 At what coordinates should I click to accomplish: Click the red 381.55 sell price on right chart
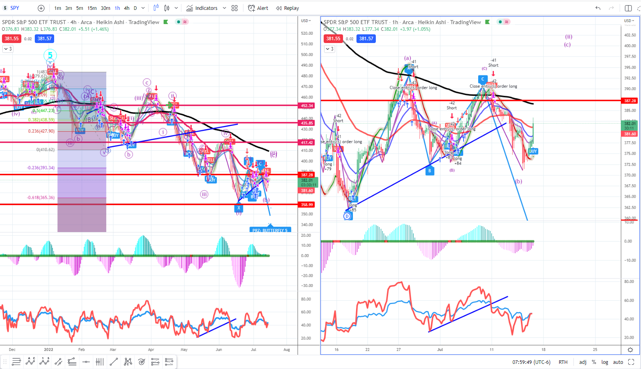tap(333, 39)
